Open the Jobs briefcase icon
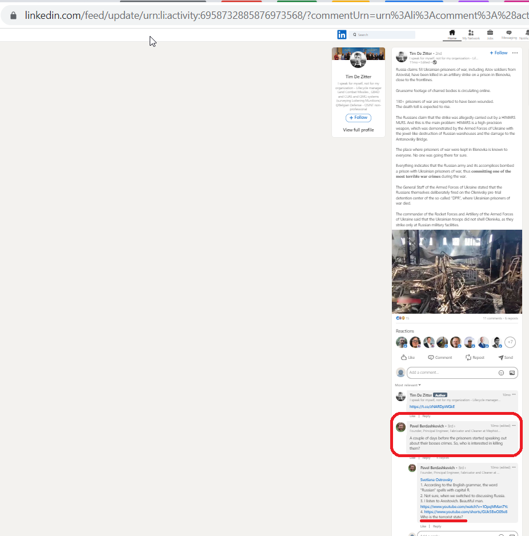 490,34
